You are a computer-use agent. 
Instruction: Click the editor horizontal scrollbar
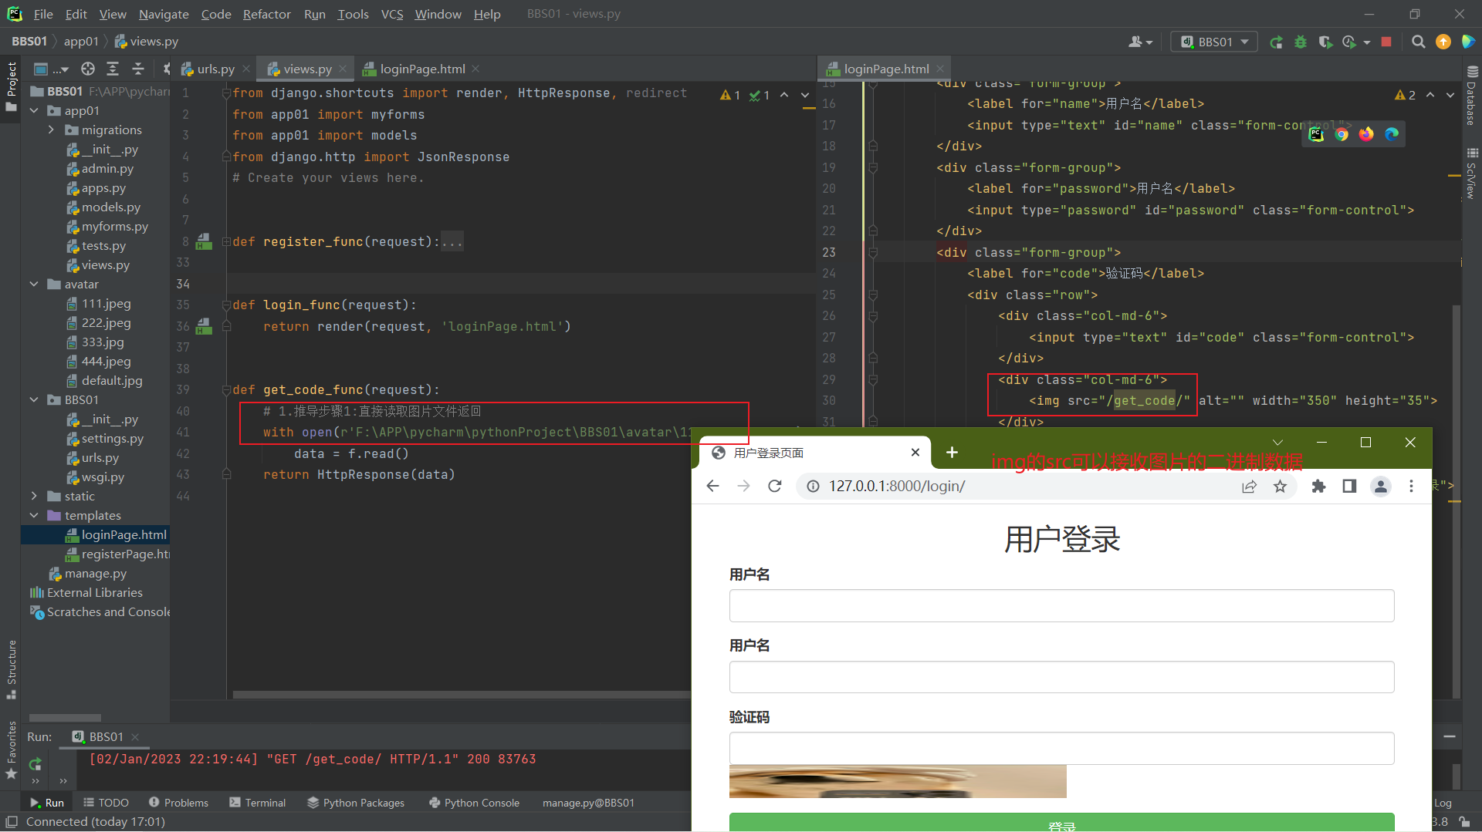[462, 695]
